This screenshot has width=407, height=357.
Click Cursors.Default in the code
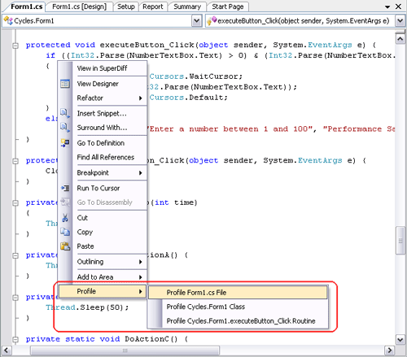click(x=188, y=98)
